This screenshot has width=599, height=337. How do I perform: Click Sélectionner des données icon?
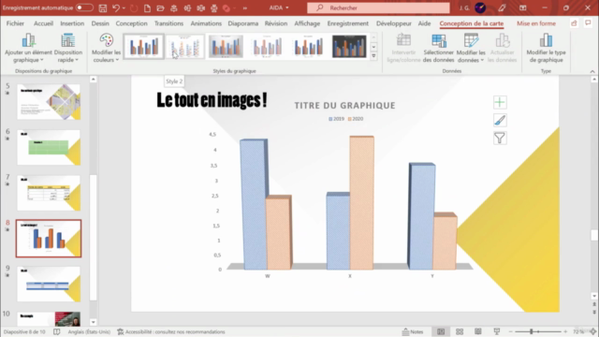point(439,48)
